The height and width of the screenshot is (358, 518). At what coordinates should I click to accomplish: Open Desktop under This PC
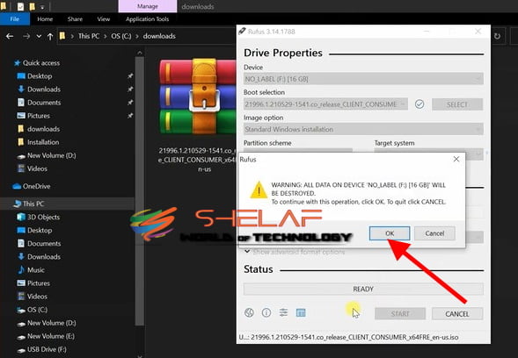pos(40,230)
